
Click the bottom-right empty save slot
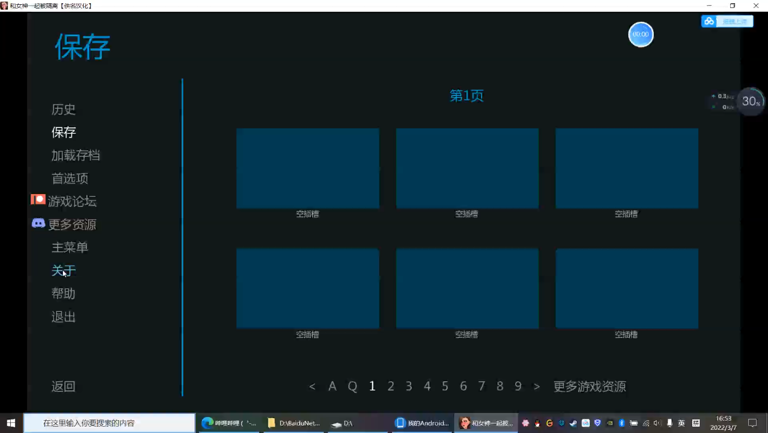click(627, 288)
